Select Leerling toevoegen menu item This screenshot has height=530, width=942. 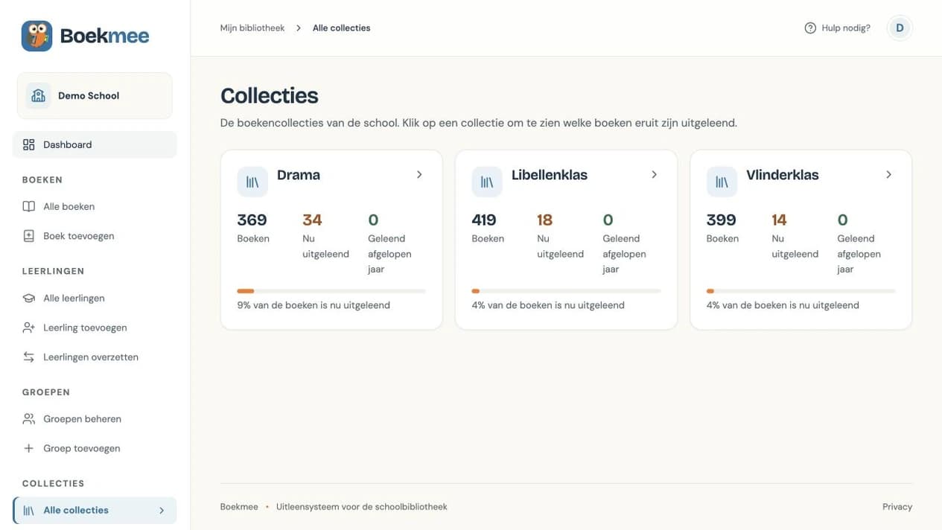[x=95, y=328]
